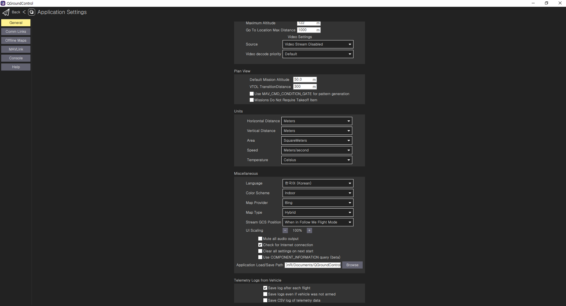Disable Check for Internet connection
Image resolution: width=566 pixels, height=306 pixels.
[260, 245]
